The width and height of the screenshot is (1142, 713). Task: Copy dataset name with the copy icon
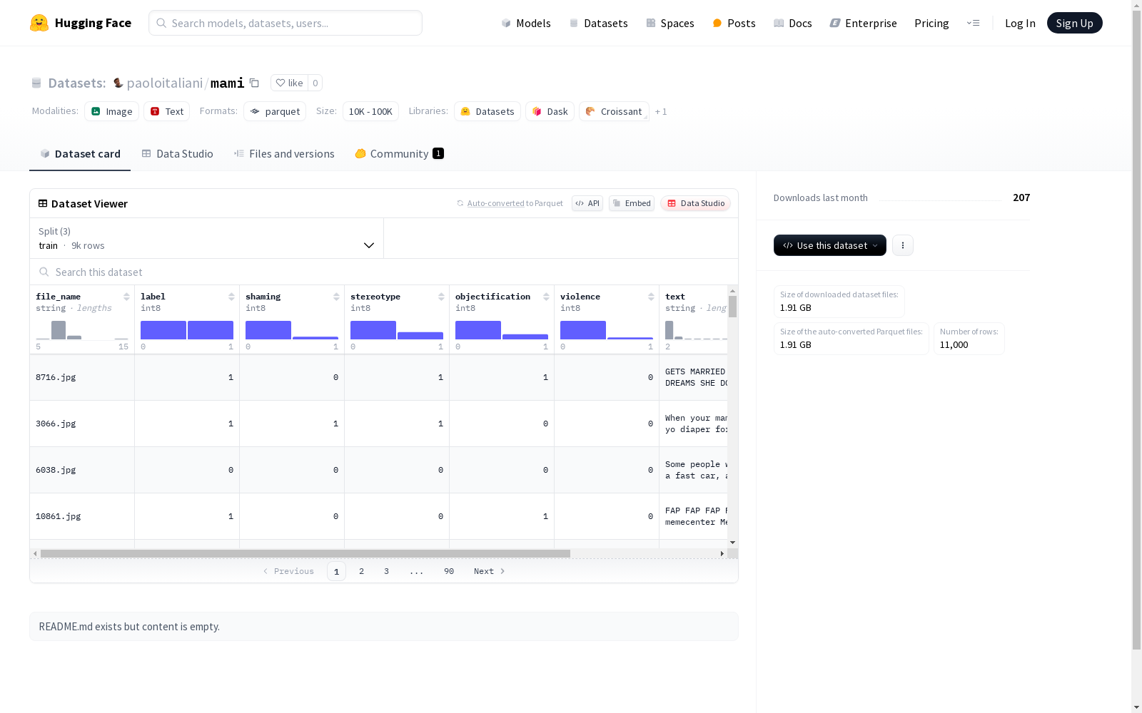[254, 83]
